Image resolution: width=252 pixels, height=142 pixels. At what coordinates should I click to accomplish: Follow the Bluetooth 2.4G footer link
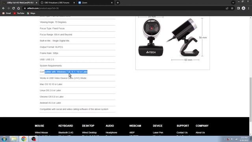pyautogui.click(x=66, y=133)
